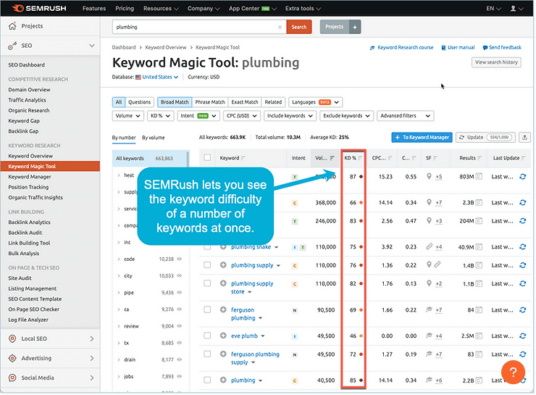Viewport: 536px width, 395px height.
Task: Click the Semrush logo
Action: pos(39,8)
